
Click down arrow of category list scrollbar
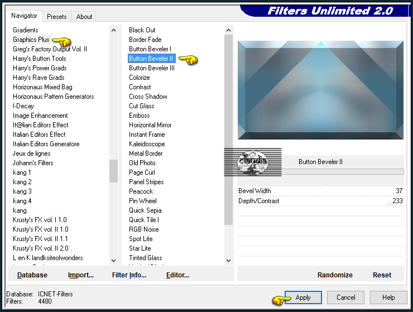coord(113,261)
